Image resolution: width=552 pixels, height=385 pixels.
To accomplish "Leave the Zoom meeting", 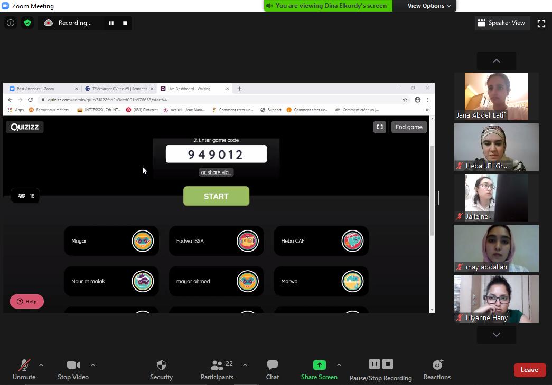I will tap(529, 370).
